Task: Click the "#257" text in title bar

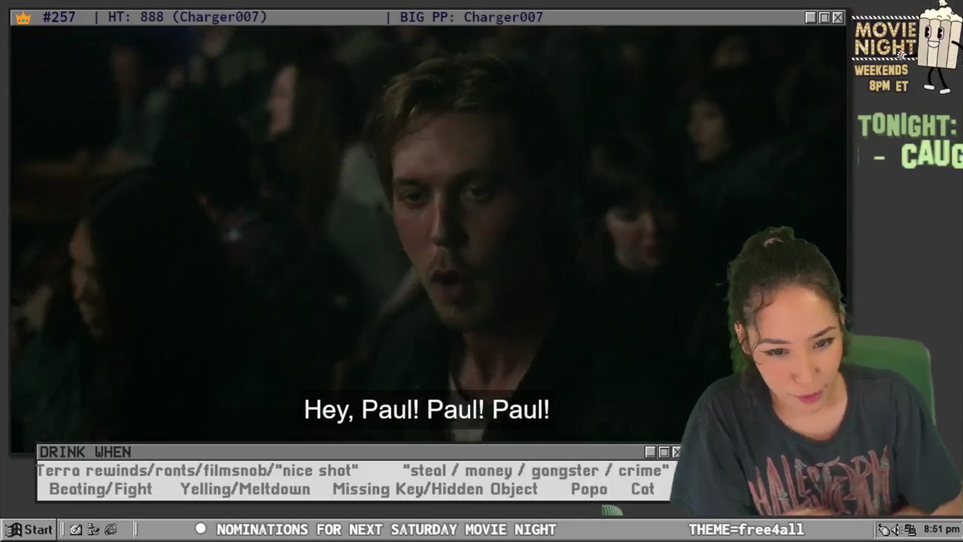Action: pos(59,17)
